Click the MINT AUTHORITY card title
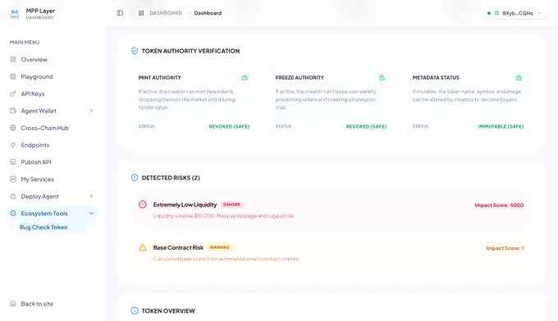The image size is (558, 321). 160,78
